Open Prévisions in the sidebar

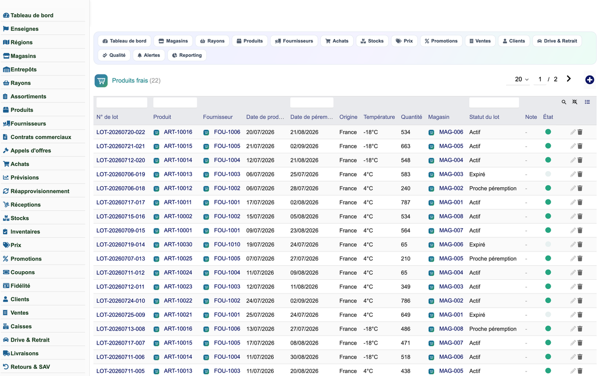click(x=24, y=178)
